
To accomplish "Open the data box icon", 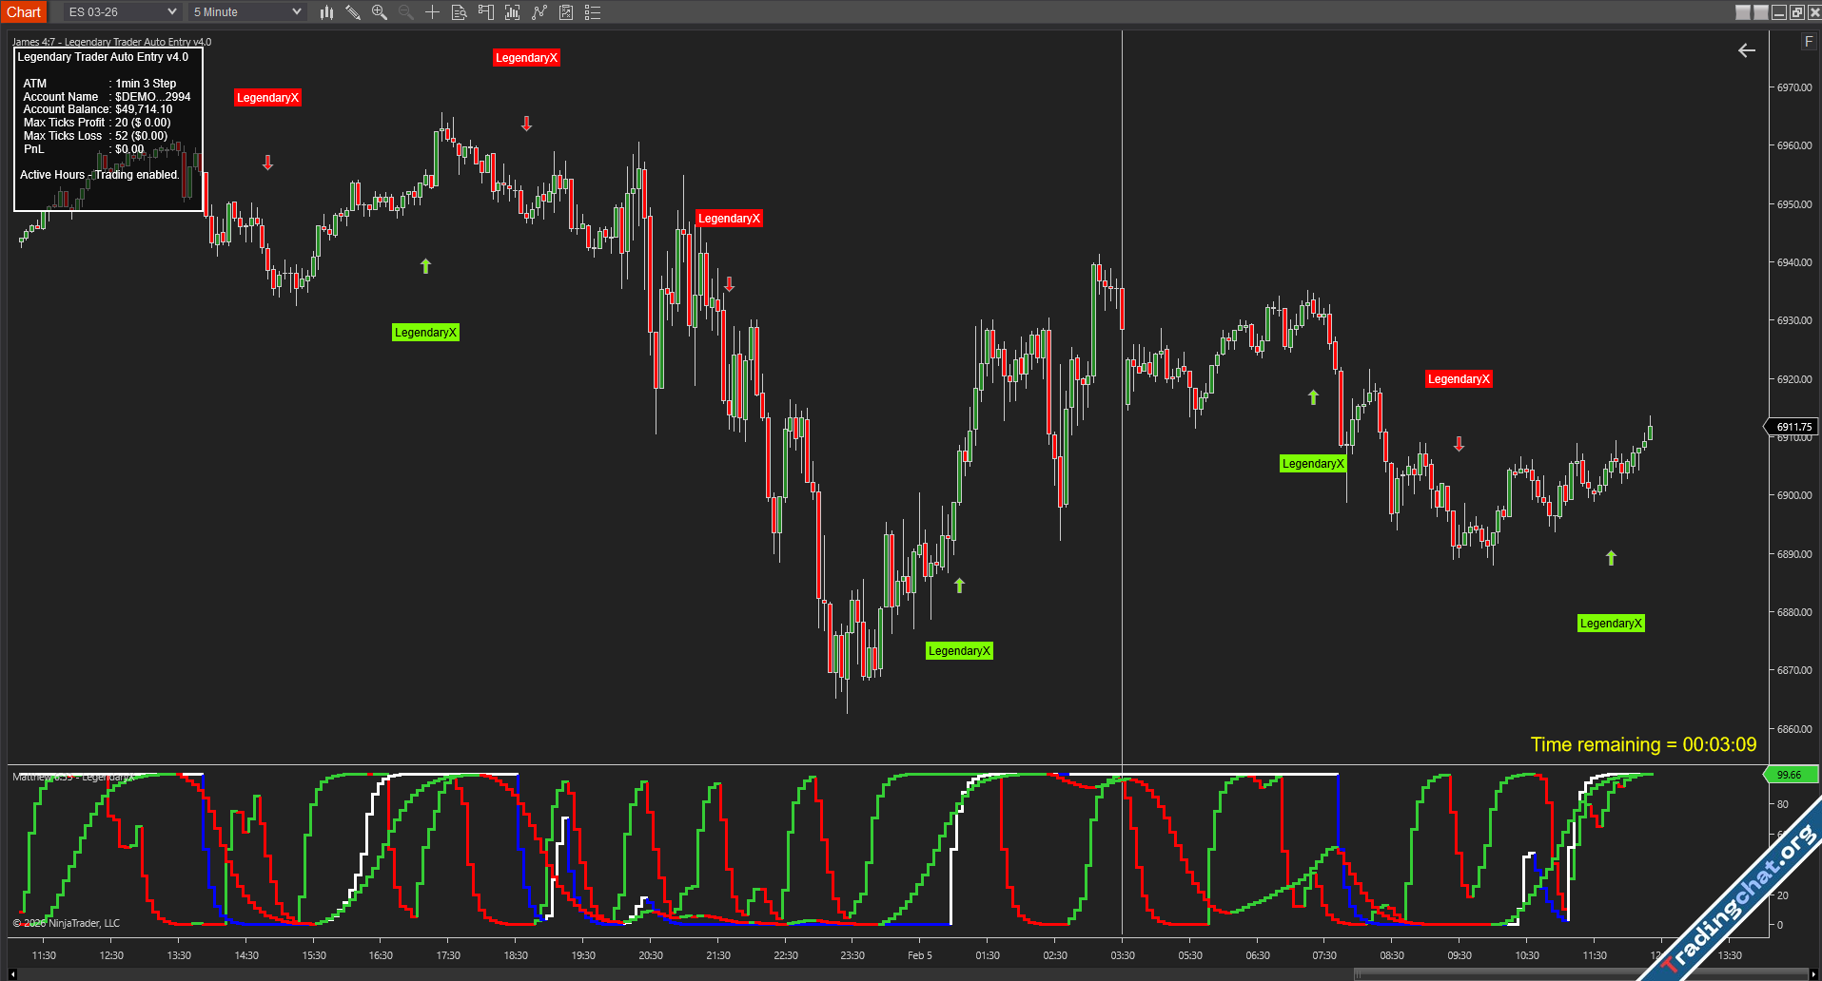I will [459, 12].
